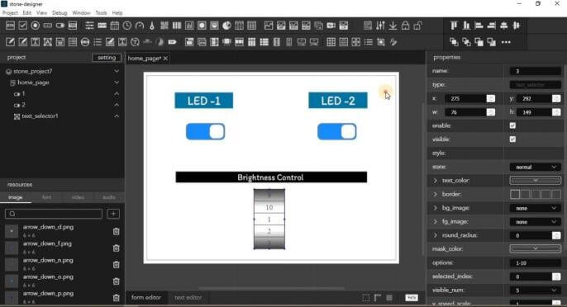Add a new image resource

coord(113,214)
